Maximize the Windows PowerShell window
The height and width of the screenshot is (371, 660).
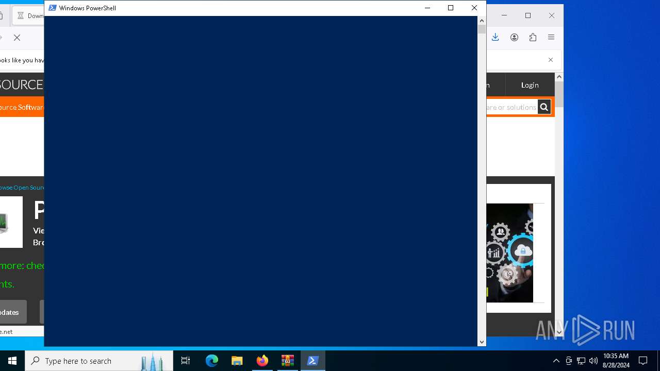[x=451, y=8]
